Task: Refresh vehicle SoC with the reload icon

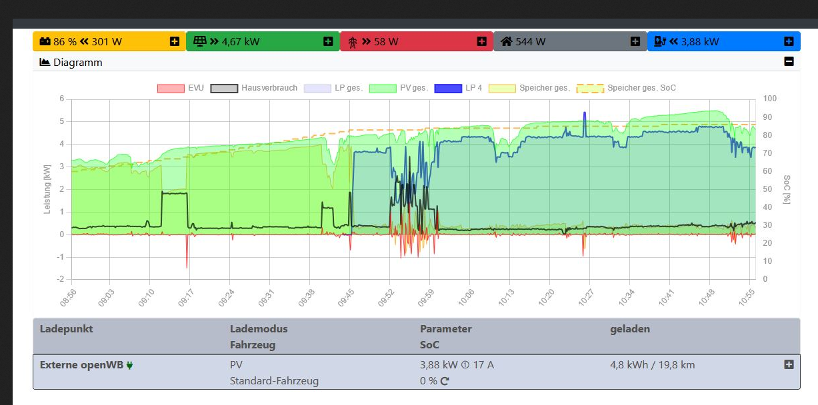Action: (445, 382)
